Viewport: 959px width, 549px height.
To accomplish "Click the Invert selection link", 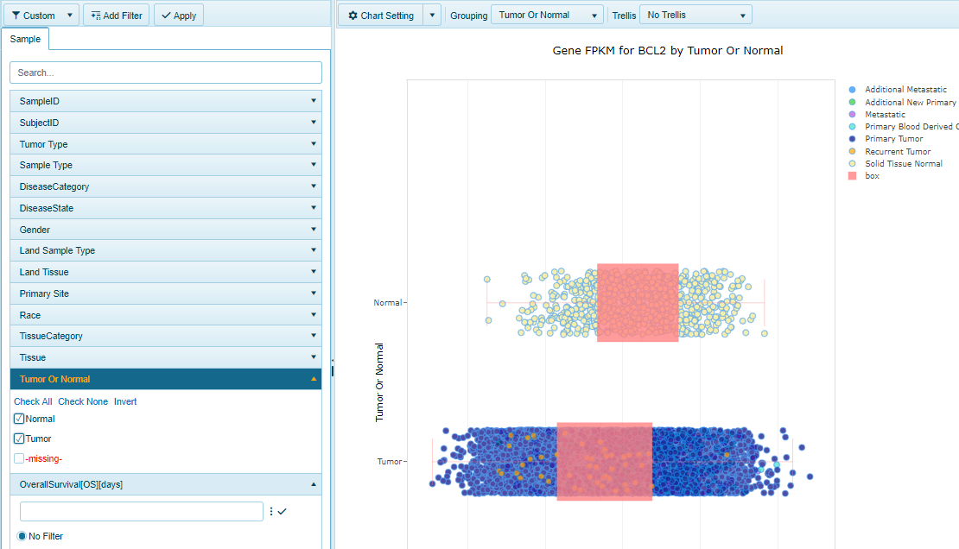I will pyautogui.click(x=125, y=401).
